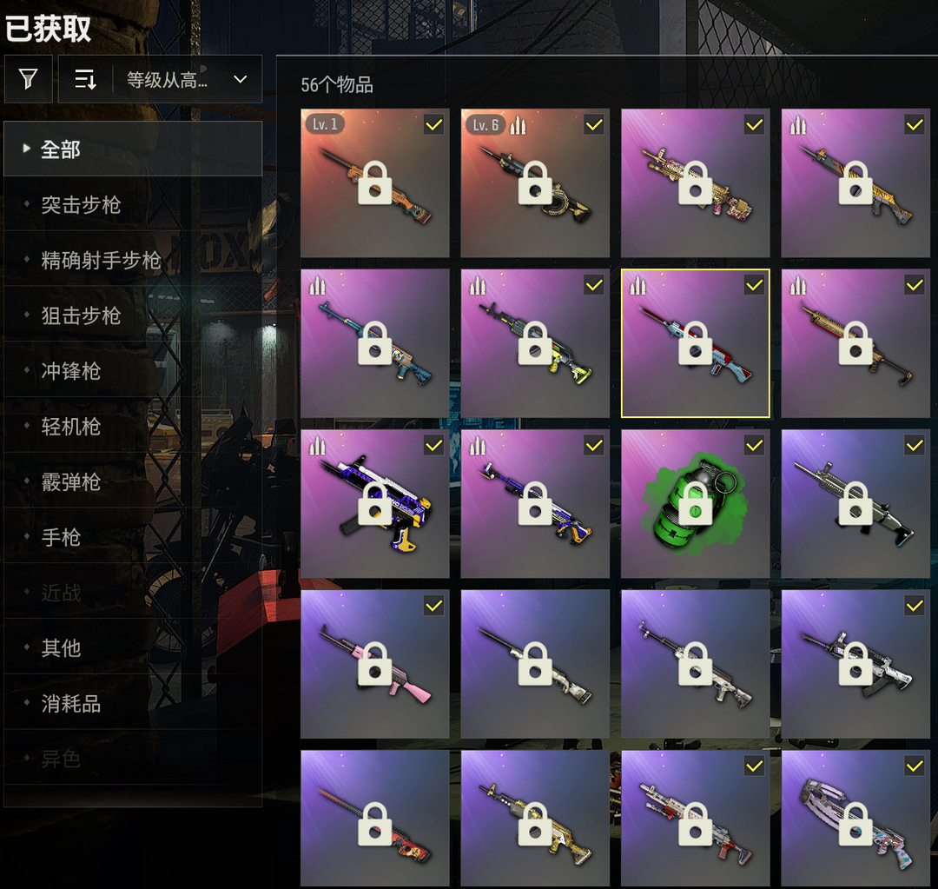Screen dimensions: 938x889
Task: Click lock on highlighted red-blue rifle skin
Action: [x=695, y=343]
